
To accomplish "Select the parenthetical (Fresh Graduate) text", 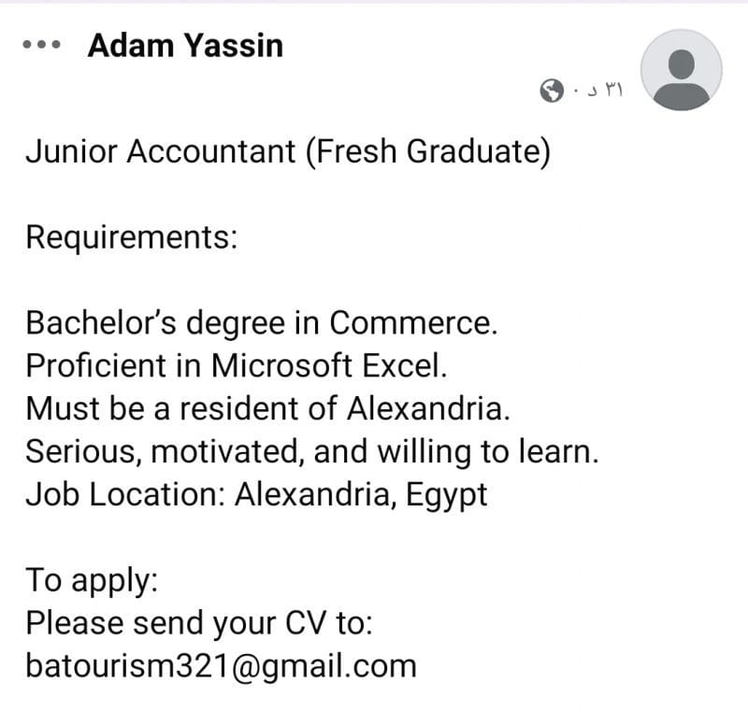I will [428, 152].
